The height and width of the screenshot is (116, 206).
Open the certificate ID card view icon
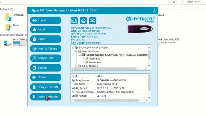(x=74, y=21)
